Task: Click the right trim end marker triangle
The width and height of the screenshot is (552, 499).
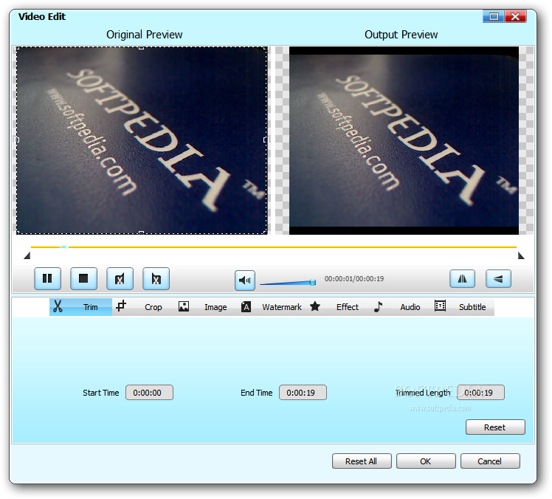Action: tap(521, 255)
